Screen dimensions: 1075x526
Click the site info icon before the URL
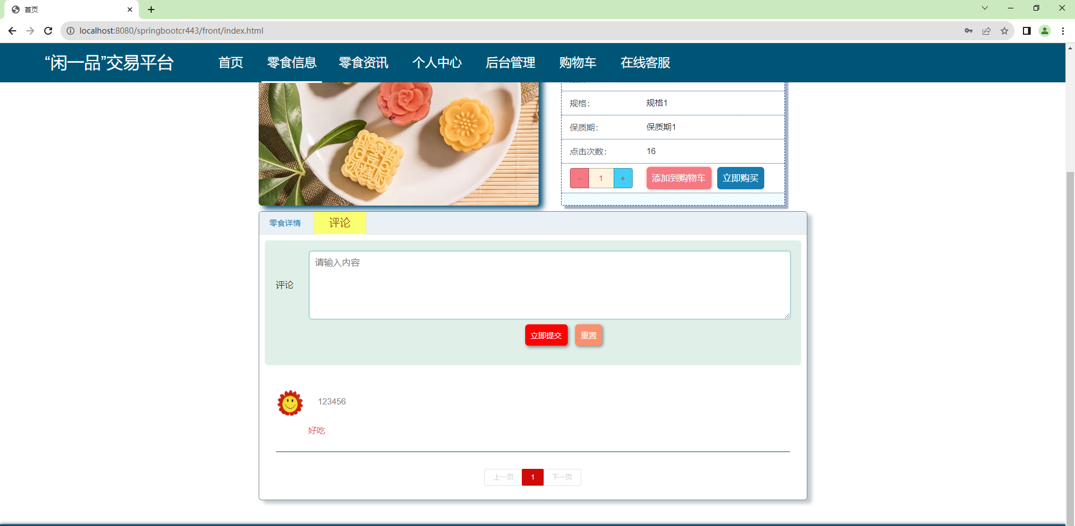pos(71,31)
